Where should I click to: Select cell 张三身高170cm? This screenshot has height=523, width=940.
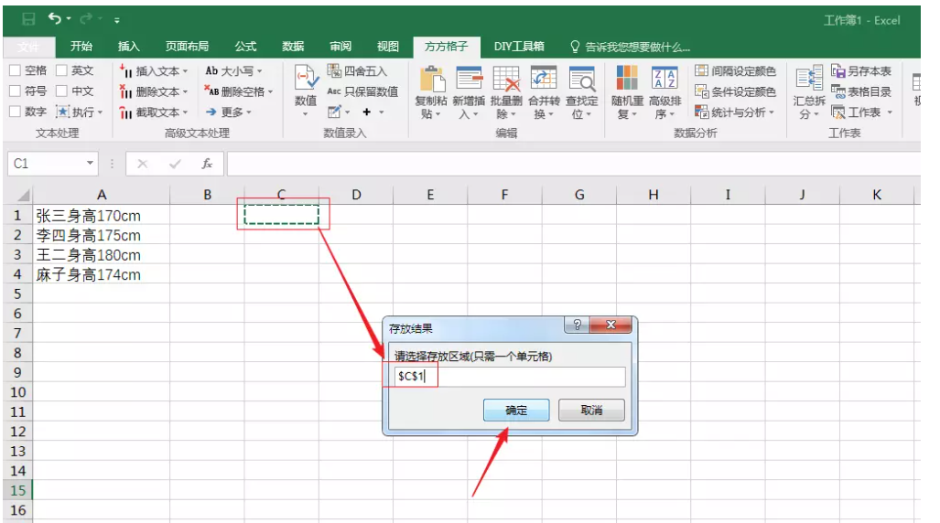pyautogui.click(x=102, y=215)
